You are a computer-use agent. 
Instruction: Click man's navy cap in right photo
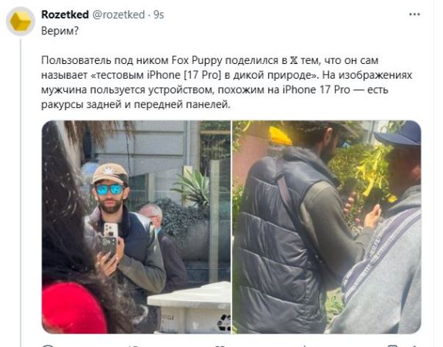pyautogui.click(x=398, y=135)
